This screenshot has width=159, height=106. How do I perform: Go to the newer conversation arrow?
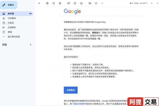click(152, 3)
